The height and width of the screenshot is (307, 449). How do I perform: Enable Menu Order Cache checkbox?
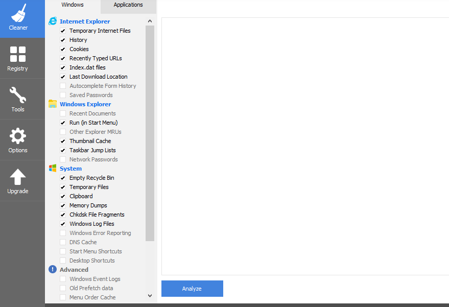[x=63, y=297]
